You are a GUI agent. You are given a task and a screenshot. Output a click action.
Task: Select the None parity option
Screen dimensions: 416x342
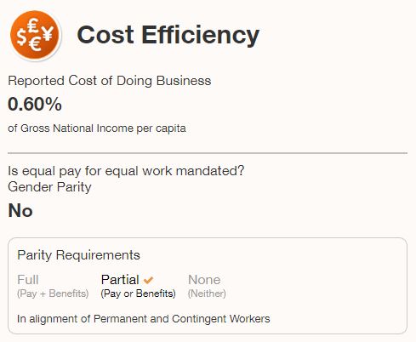(x=204, y=280)
